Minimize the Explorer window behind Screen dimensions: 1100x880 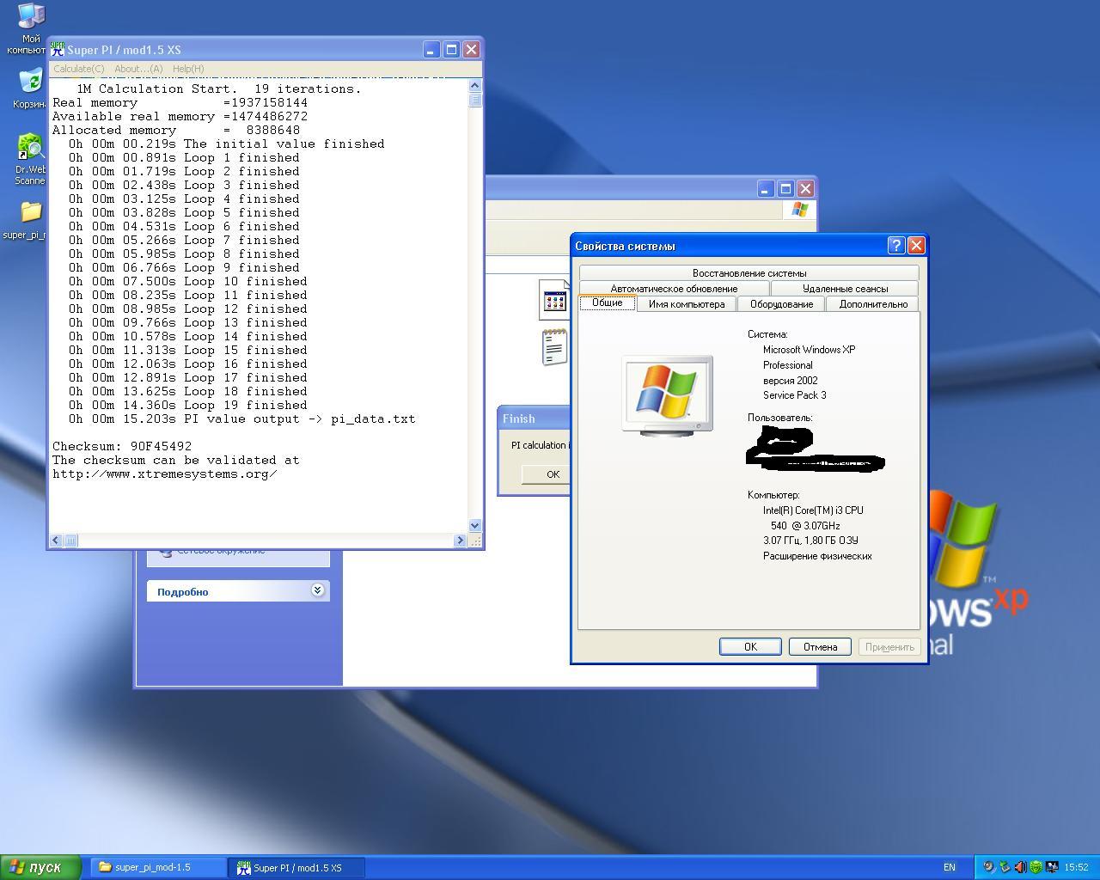point(766,188)
